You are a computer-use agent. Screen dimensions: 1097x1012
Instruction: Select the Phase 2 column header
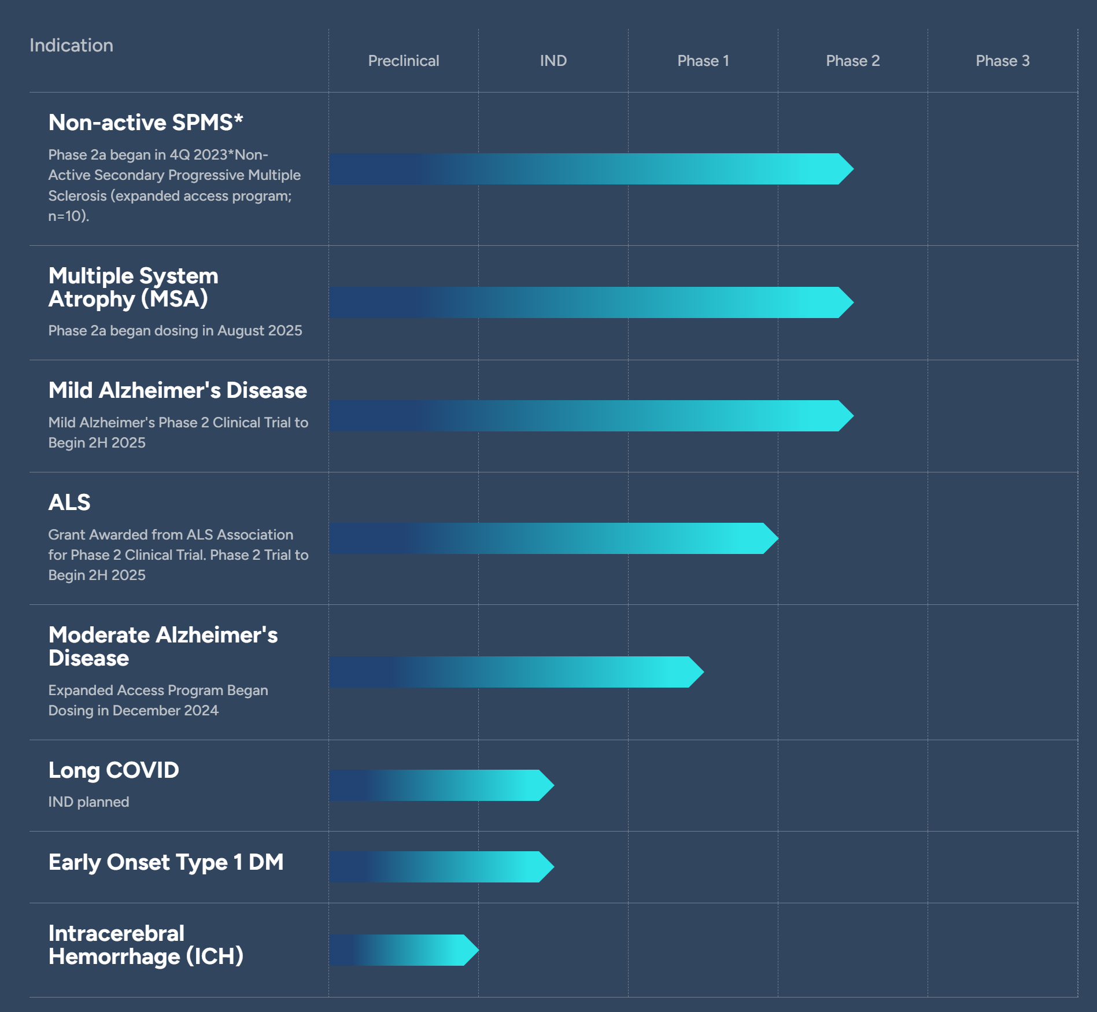point(852,61)
